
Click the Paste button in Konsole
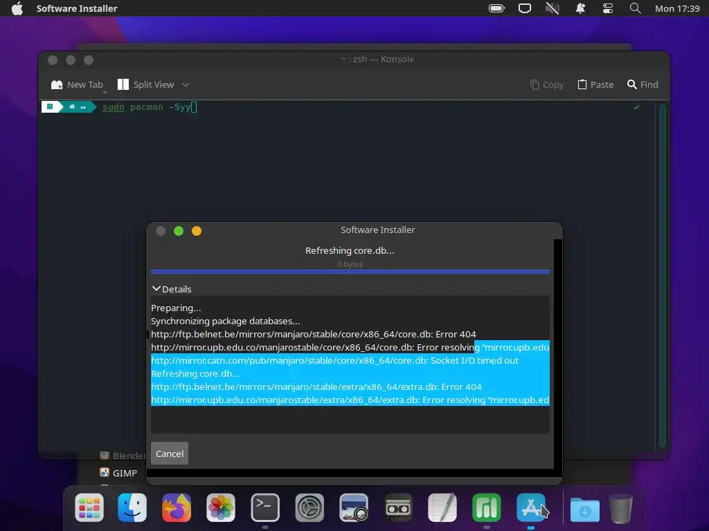click(595, 84)
